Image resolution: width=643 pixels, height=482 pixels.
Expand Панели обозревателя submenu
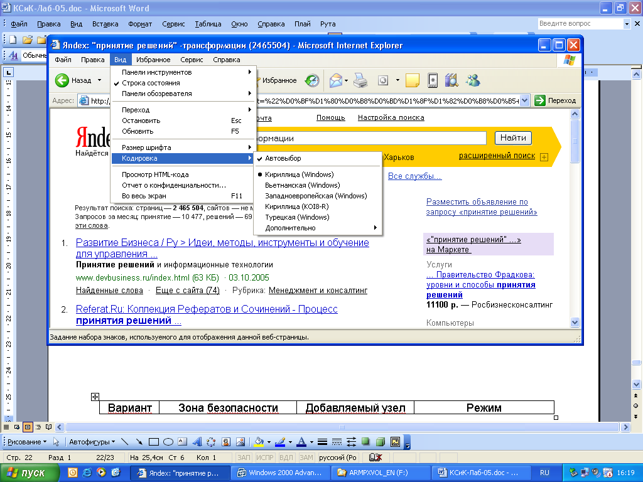click(x=183, y=94)
